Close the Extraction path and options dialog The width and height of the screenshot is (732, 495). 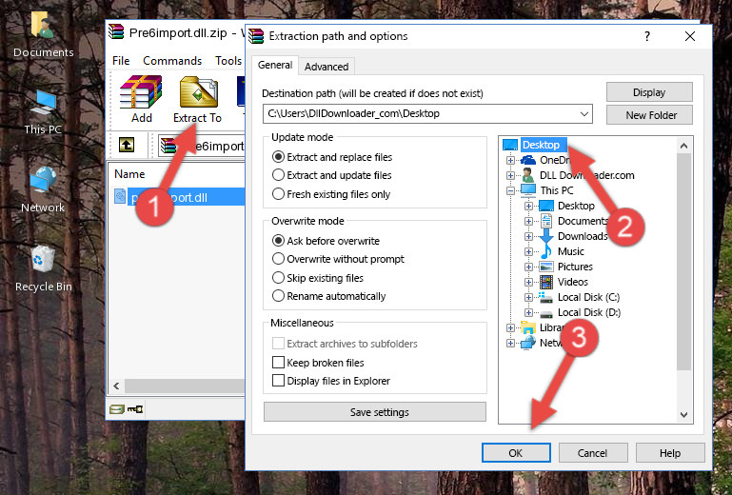(x=690, y=36)
